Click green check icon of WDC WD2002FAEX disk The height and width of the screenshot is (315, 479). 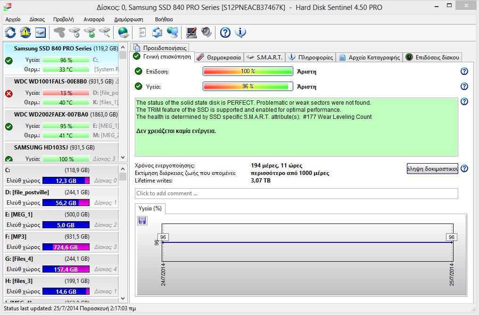coord(9,126)
